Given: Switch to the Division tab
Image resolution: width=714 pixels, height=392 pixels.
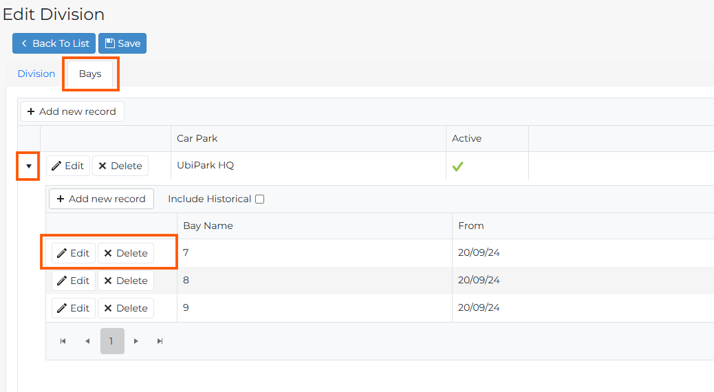Looking at the screenshot, I should click(36, 74).
